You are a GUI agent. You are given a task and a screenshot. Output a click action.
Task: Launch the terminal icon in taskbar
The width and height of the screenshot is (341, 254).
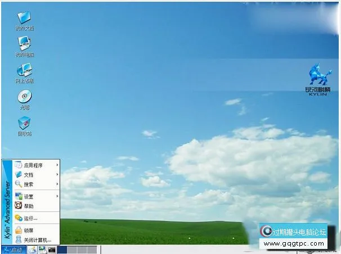click(52, 250)
